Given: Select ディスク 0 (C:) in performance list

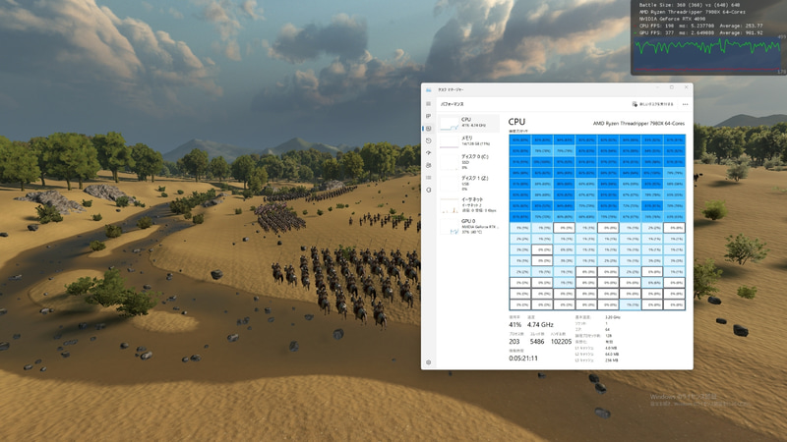Looking at the screenshot, I should [469, 162].
